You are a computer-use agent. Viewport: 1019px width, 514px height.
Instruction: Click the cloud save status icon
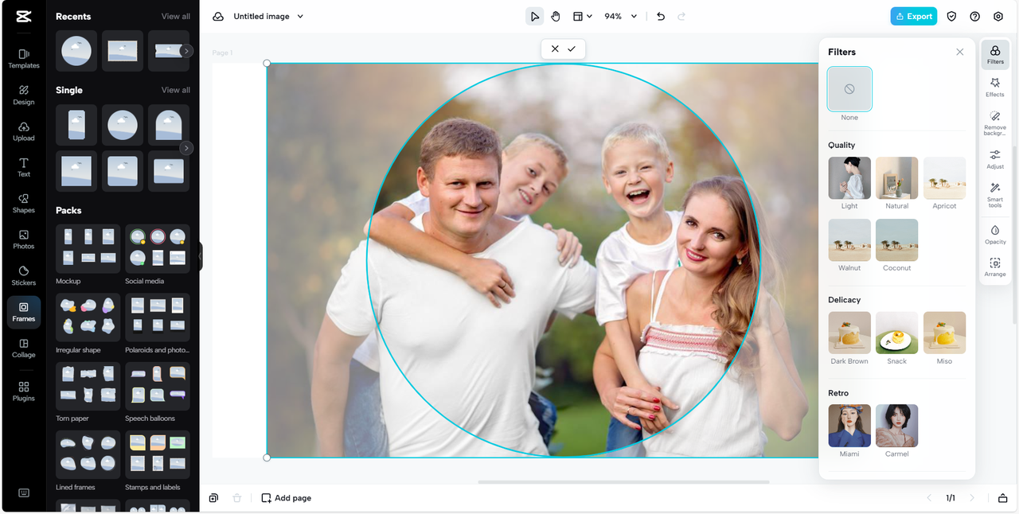(x=218, y=16)
